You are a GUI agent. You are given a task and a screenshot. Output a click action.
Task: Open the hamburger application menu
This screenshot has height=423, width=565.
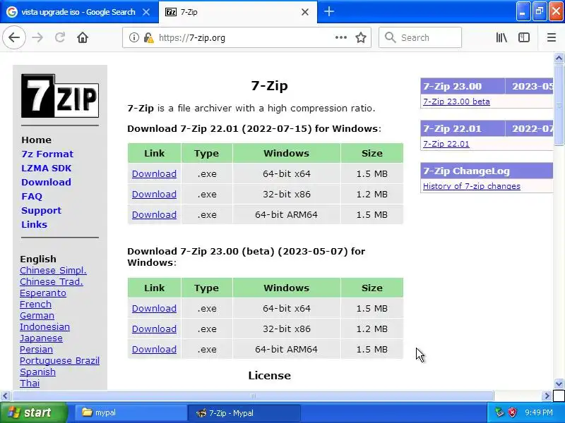pyautogui.click(x=552, y=37)
